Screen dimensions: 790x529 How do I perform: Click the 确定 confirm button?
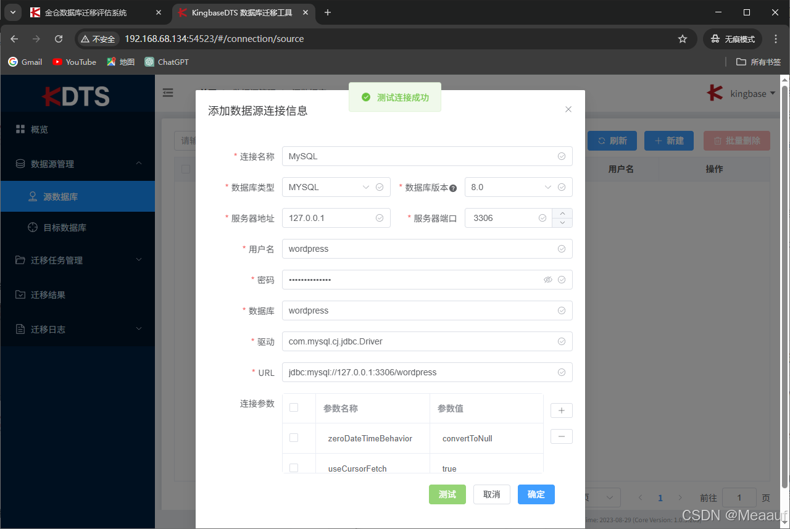coord(536,494)
